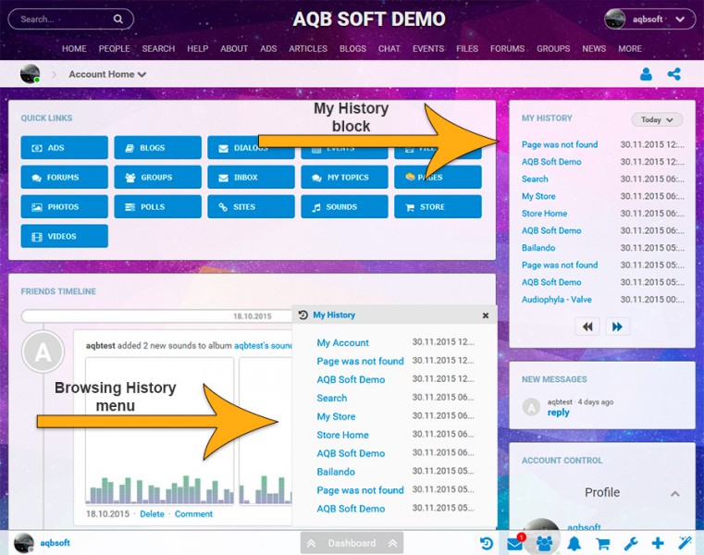Image resolution: width=704 pixels, height=555 pixels.
Task: Click the aqbsoft avatar in bottom bar
Action: pyautogui.click(x=24, y=543)
